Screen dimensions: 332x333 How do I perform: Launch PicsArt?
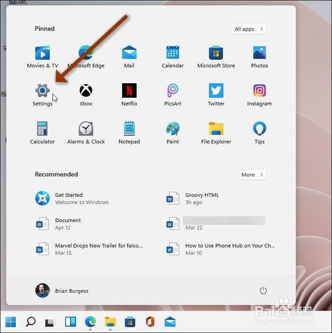coord(173,95)
